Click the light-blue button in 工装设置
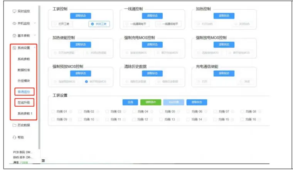 tap(173, 102)
